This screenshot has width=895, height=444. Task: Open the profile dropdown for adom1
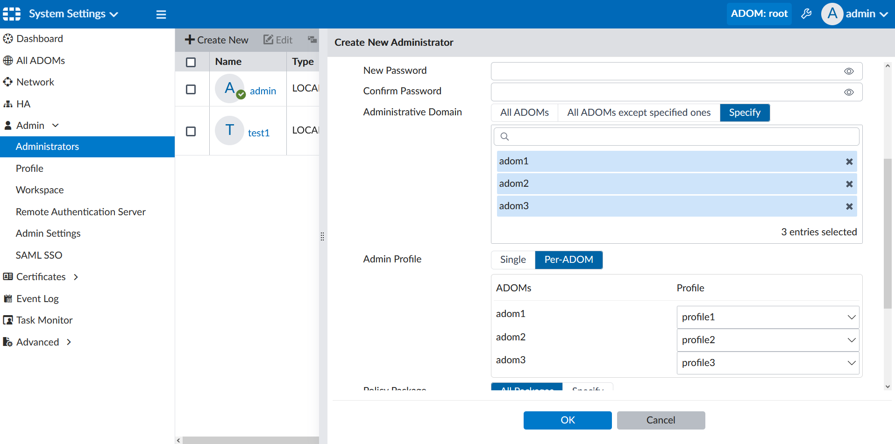767,317
